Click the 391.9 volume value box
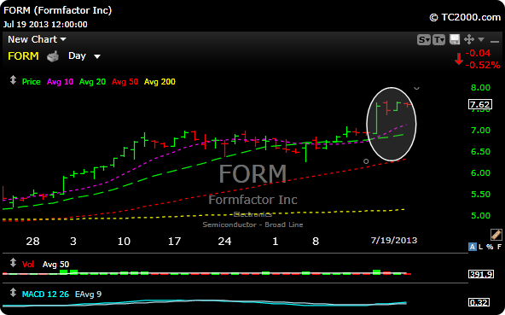The image size is (505, 315). coord(481,274)
